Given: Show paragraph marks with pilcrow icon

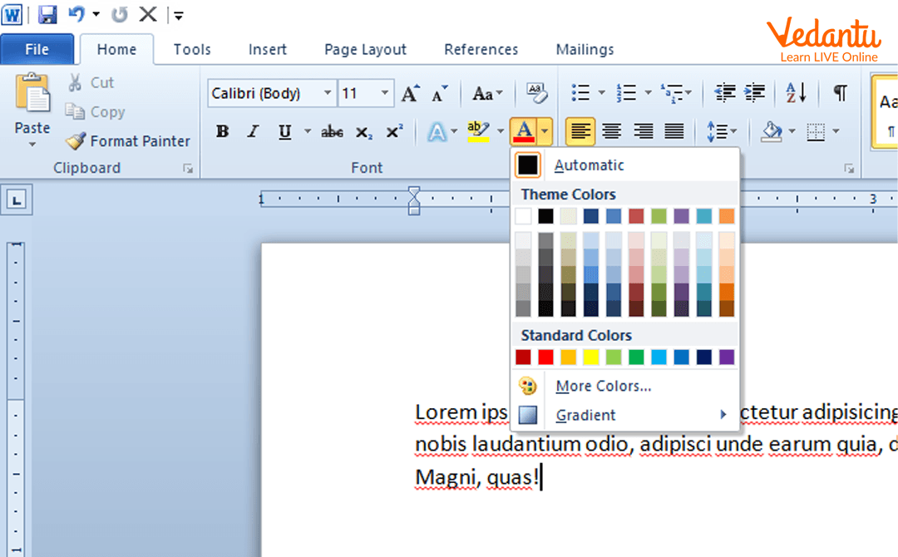Looking at the screenshot, I should [841, 93].
